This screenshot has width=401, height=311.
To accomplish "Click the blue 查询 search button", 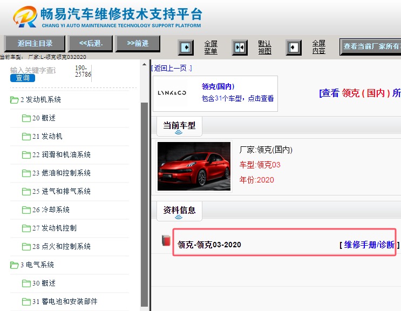I will pos(23,78).
